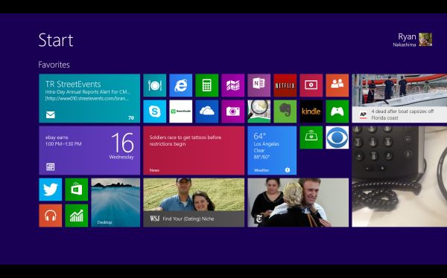Screen dimensions: 447x278
Task: Open the Desktop tile
Action: point(115,203)
